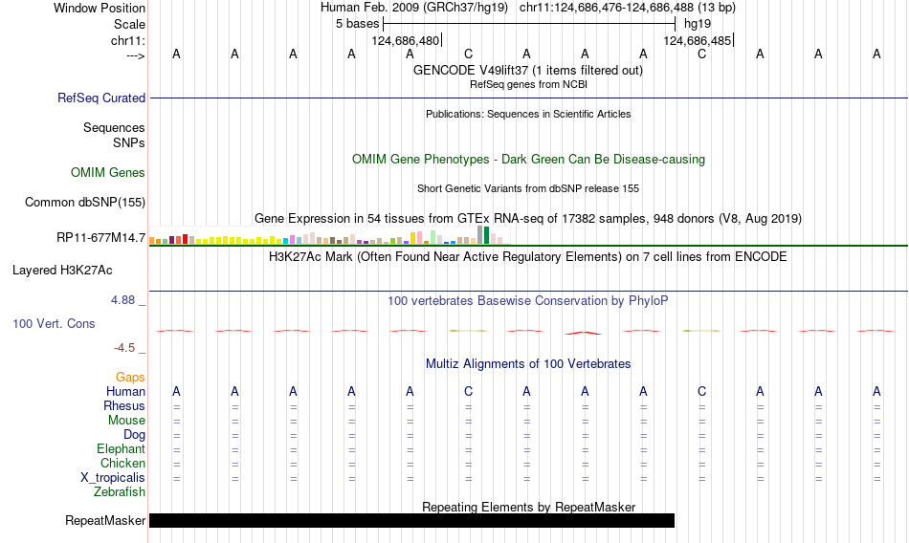
Task: Click the RP11-677M14.7 gene label
Action: 100,238
